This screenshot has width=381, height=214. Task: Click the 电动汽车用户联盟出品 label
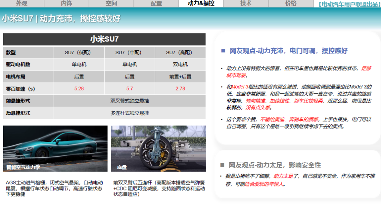[349, 4]
